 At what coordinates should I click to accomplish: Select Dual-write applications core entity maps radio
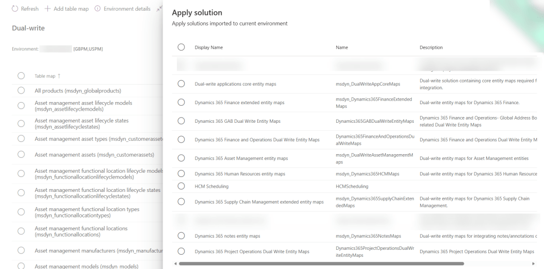pos(181,84)
